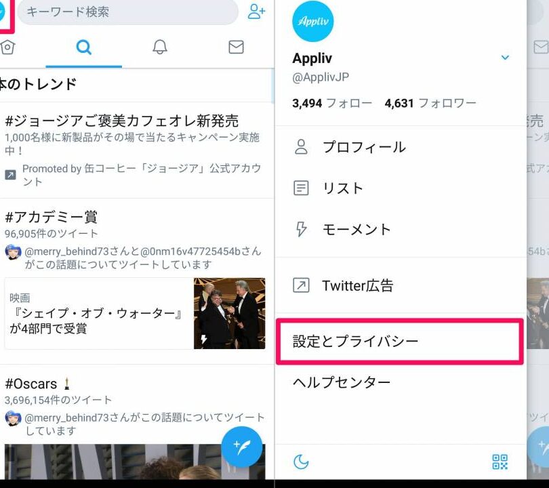Expand the account switcher chevron

(x=505, y=58)
